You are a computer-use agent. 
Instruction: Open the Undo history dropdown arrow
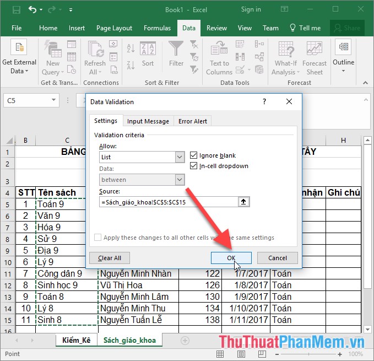41,10
